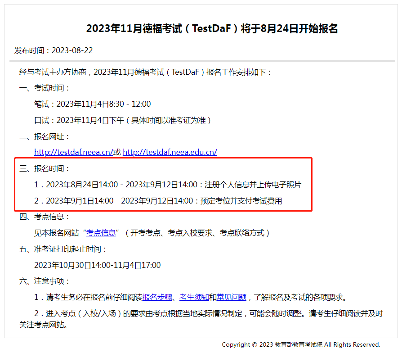This screenshot has height=353, width=402.
Task: Open the http://testdaf.neea.cn/ link
Action: point(74,152)
